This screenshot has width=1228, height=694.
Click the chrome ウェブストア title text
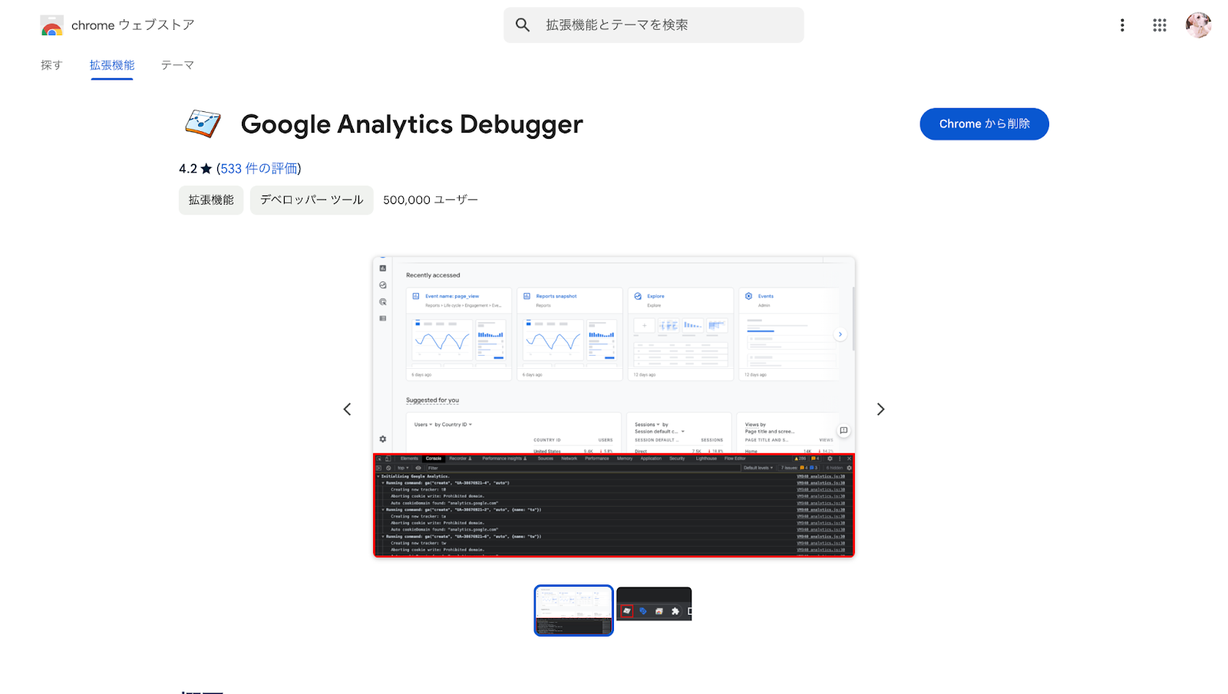133,25
